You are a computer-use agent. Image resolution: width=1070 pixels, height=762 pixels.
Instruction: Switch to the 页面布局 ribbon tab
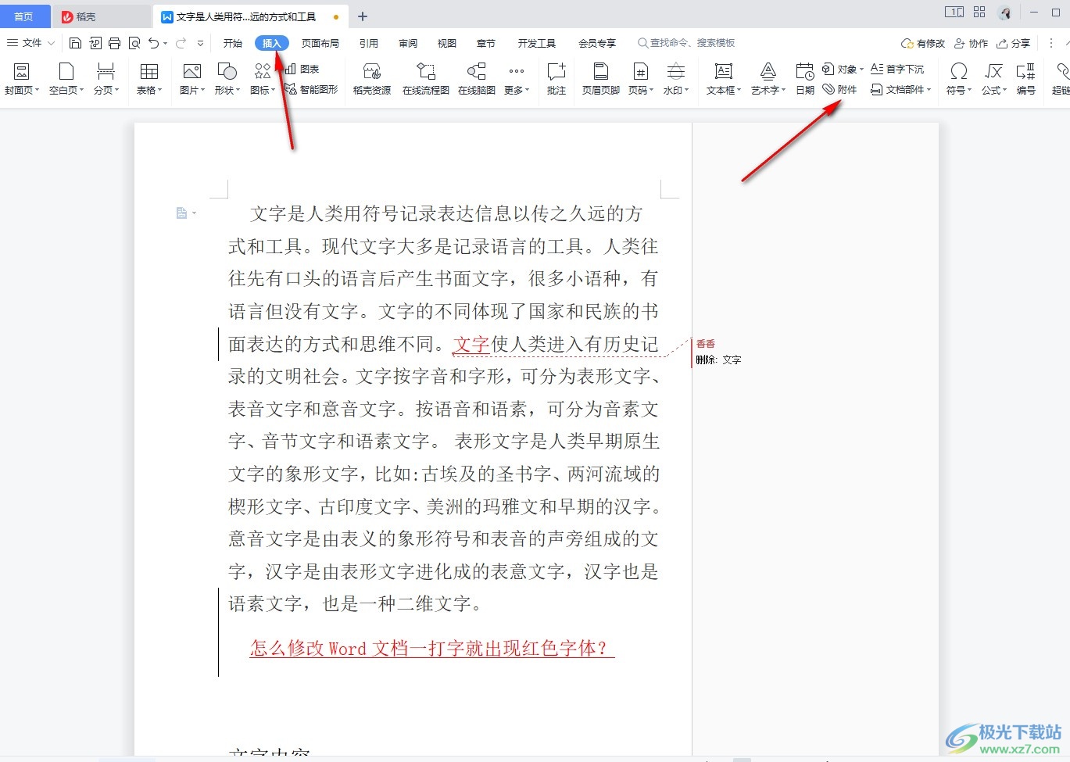pos(320,43)
